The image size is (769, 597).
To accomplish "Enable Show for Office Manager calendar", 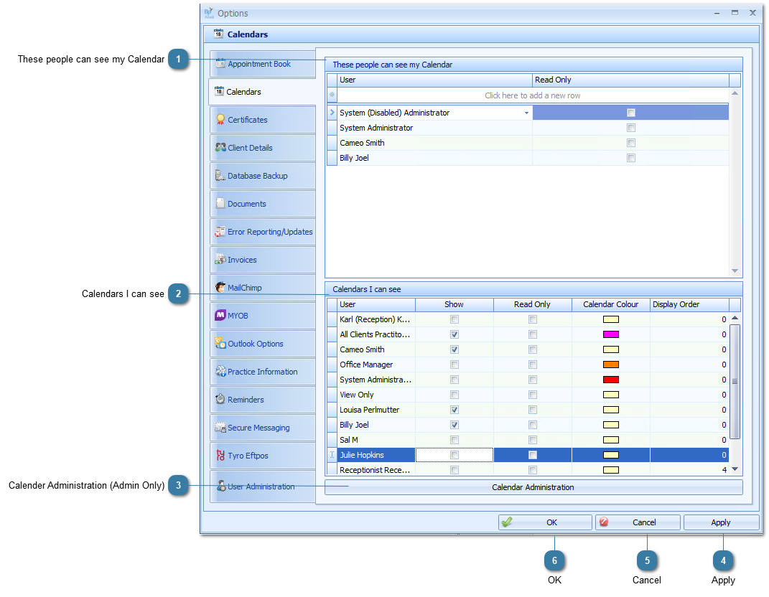I will pos(455,365).
